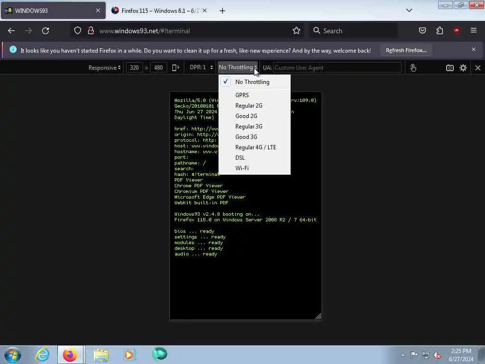485x364 pixels.
Task: Click the Search box
Action: point(353,31)
